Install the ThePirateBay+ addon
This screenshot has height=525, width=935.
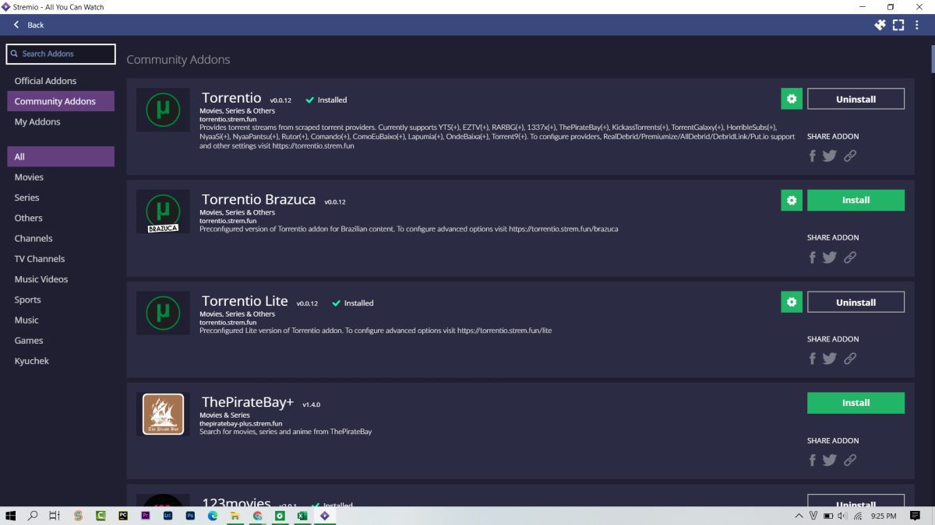[856, 403]
